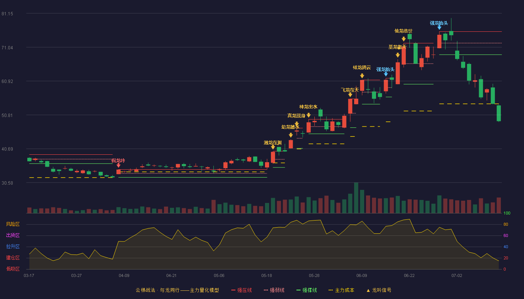Select the 出货区 zone label

click(13, 235)
